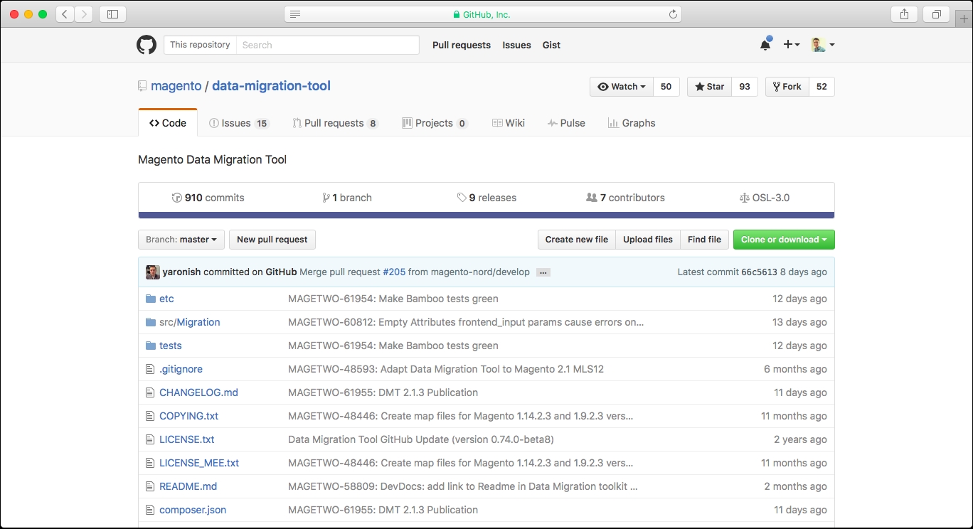Open latest commit 66c5613

coord(759,272)
